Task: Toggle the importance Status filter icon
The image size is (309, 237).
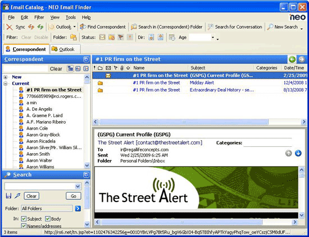Action: pyautogui.click(x=130, y=37)
